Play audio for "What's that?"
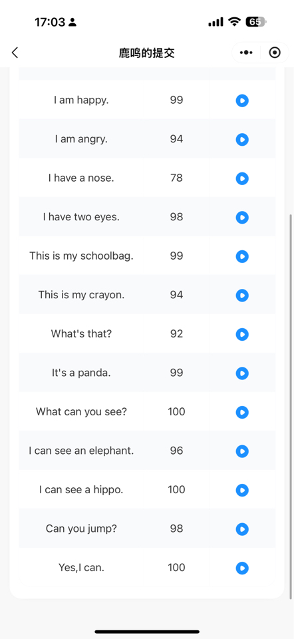Viewport: 294px width, 639px height. (242, 335)
